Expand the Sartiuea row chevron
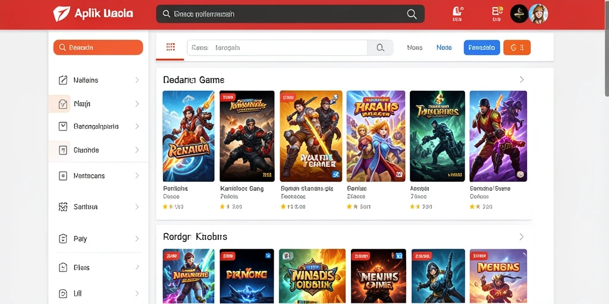 click(x=137, y=207)
